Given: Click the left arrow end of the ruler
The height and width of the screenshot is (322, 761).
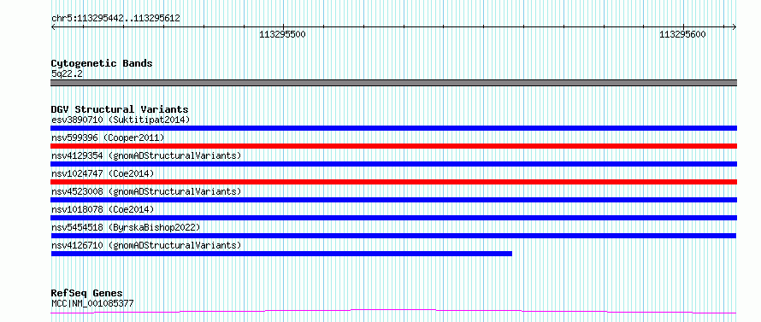Looking at the screenshot, I should [x=53, y=27].
